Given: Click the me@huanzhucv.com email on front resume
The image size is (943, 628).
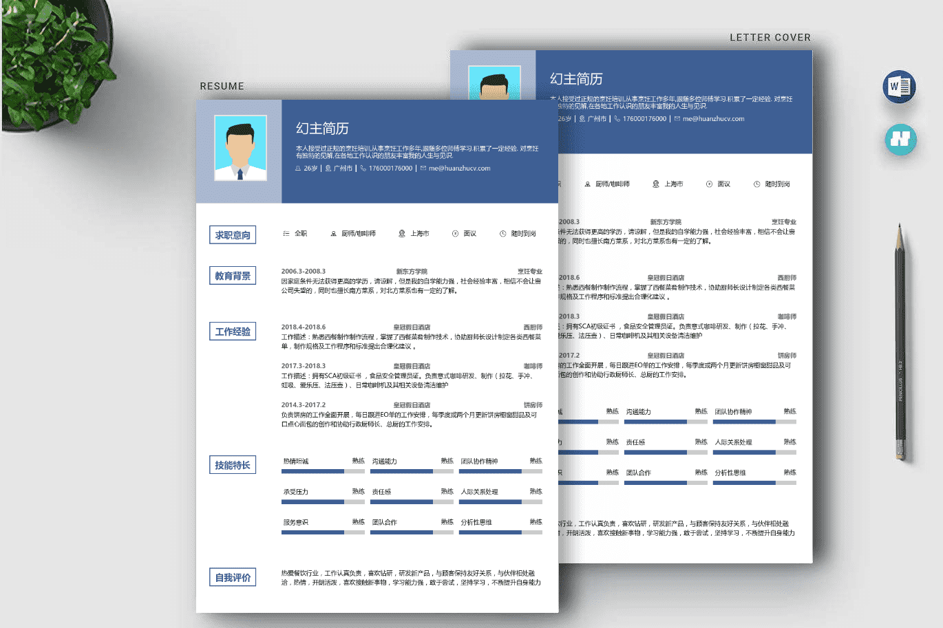Looking at the screenshot, I should click(460, 169).
